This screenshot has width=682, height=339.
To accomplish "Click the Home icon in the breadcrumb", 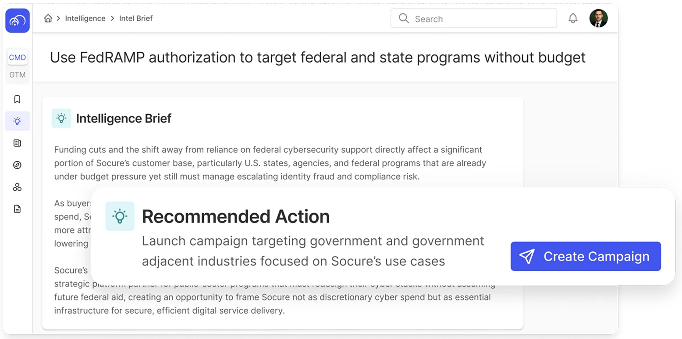I will [x=48, y=18].
